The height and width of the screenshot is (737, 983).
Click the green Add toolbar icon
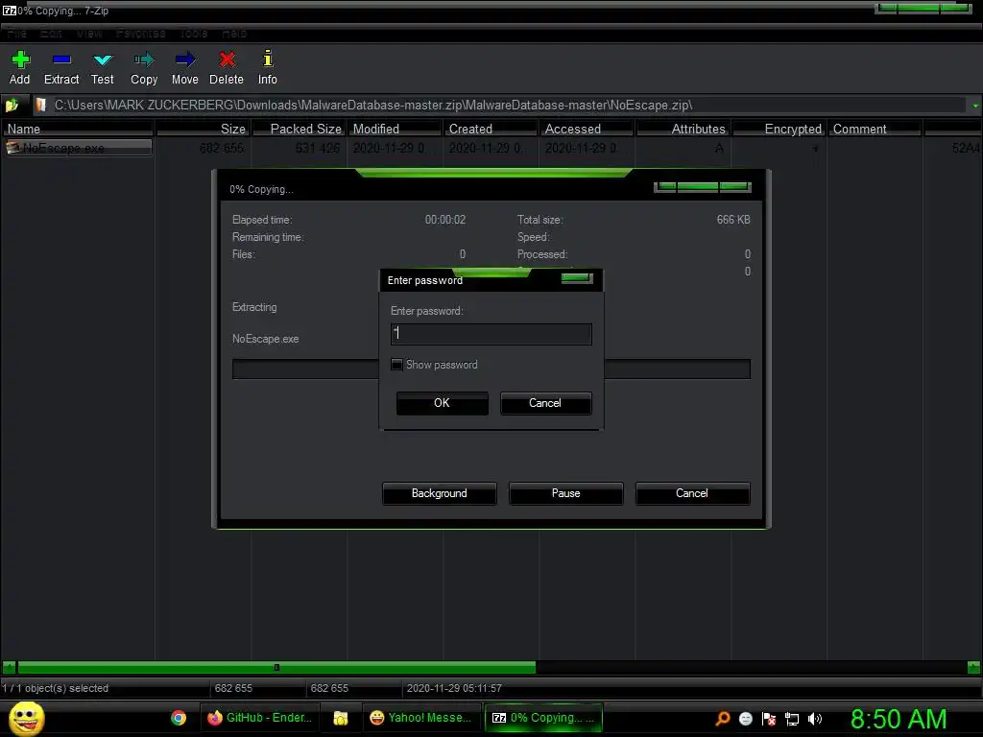coord(20,59)
